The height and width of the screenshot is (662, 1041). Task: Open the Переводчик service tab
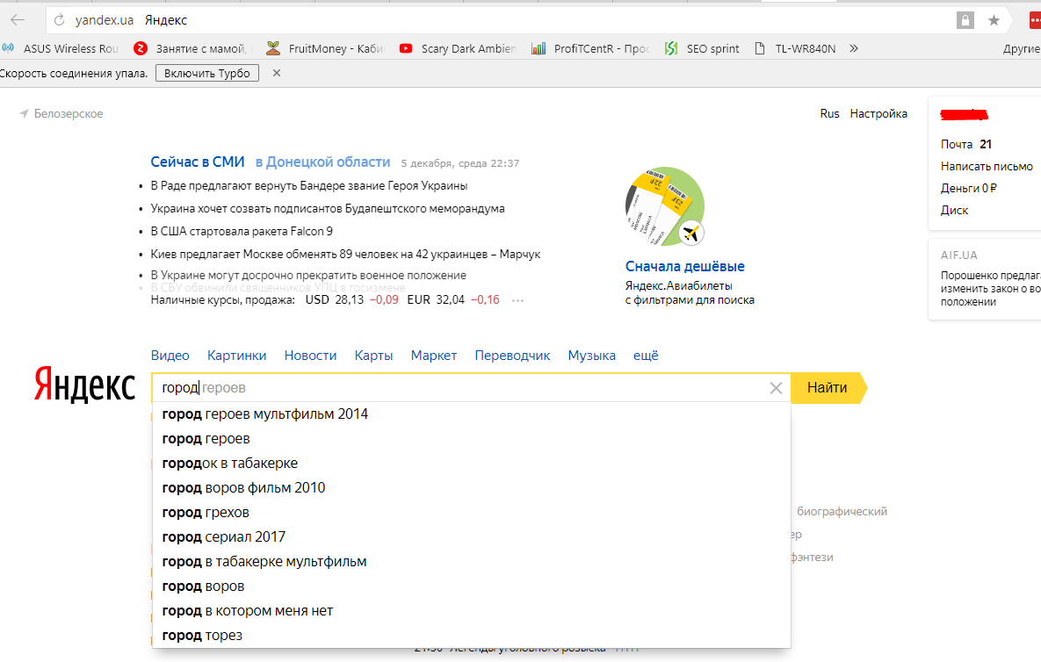pyautogui.click(x=512, y=356)
